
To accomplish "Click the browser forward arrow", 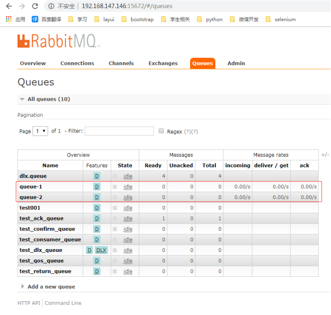I will click(x=22, y=6).
